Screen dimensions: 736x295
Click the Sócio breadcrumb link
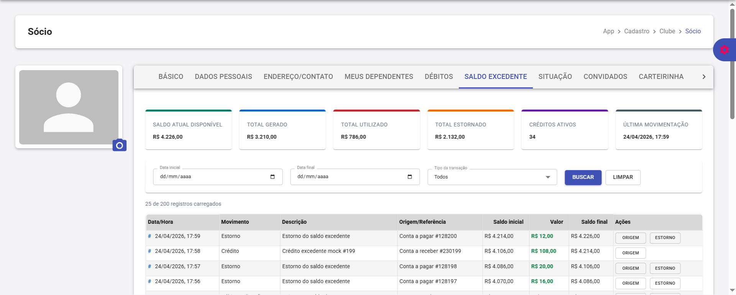(x=693, y=31)
